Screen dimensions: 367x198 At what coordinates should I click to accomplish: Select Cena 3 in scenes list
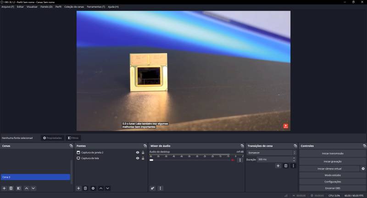coord(35,177)
